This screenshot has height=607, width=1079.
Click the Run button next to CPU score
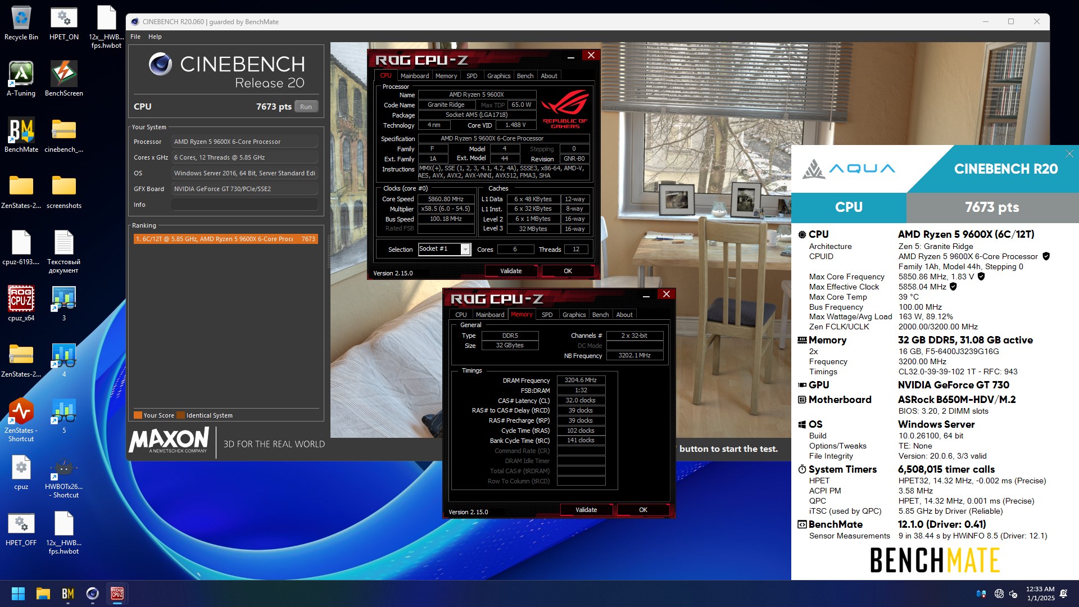coord(306,107)
